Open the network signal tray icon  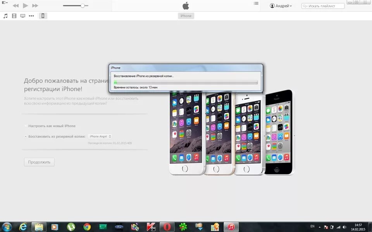(339, 227)
